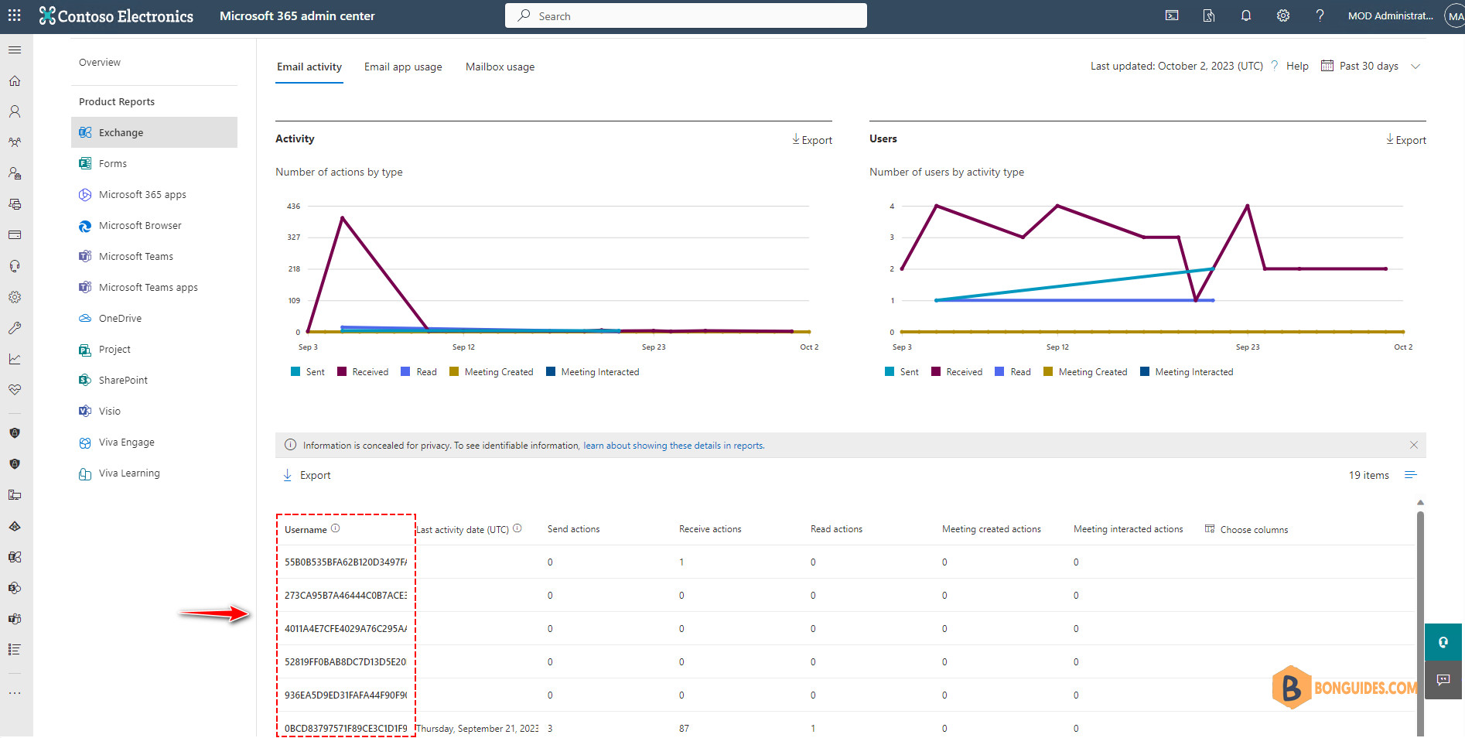1465x738 pixels.
Task: Open the Microsoft Teams apps report
Action: (x=154, y=287)
